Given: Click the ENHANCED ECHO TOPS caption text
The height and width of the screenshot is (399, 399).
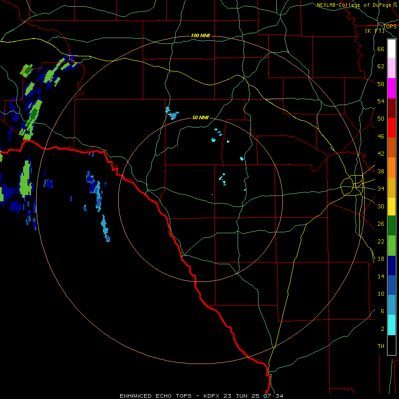Looking at the screenshot, I should [x=156, y=396].
